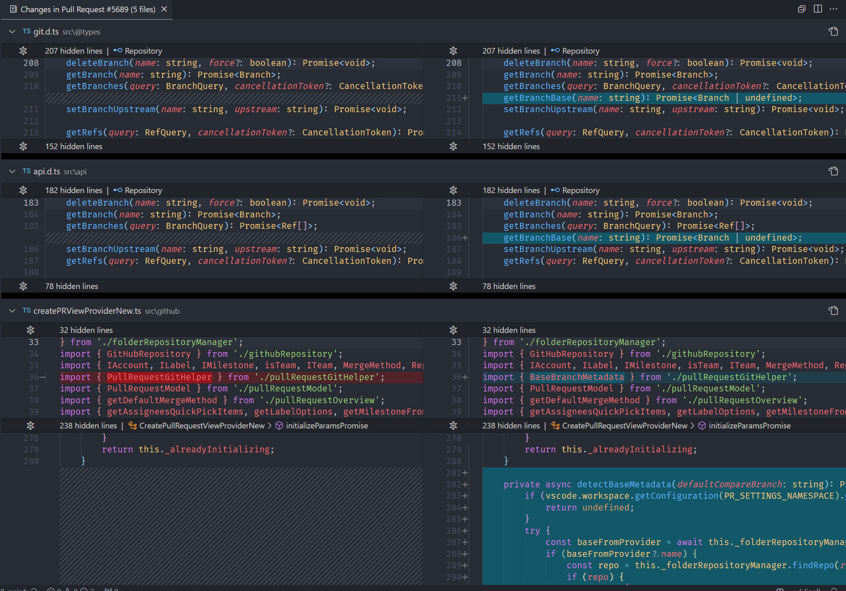Click Repository breadcrumb in right git.d.ts pane
846x591 pixels.
tap(576, 51)
